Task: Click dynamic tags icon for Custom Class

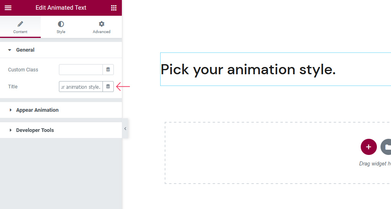Action: (x=108, y=70)
